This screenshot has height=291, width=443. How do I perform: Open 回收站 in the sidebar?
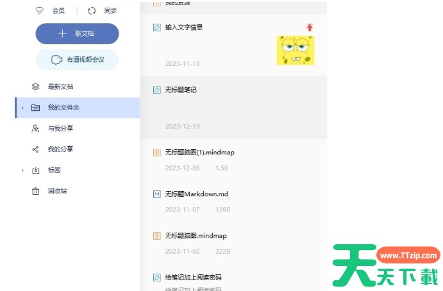[58, 191]
